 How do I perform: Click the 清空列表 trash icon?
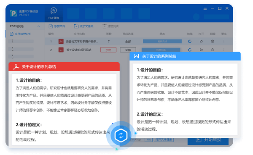105,26
